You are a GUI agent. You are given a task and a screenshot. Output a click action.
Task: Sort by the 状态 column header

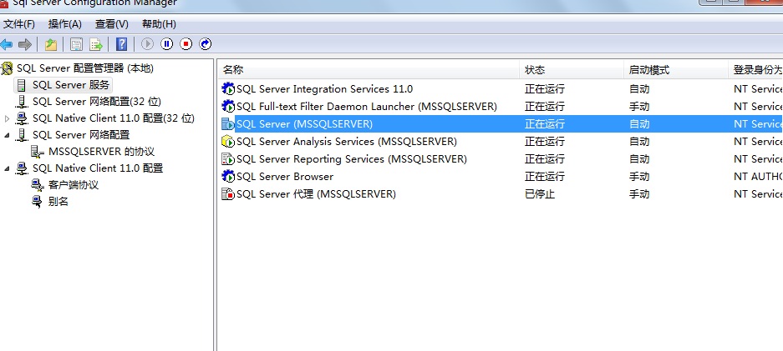click(572, 70)
